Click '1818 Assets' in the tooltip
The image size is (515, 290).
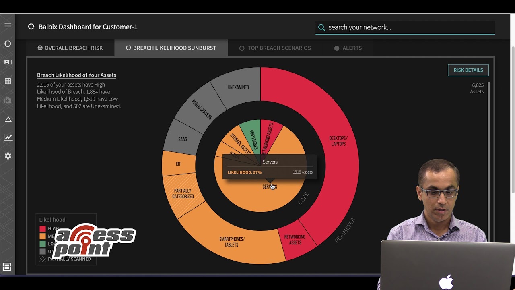click(x=303, y=172)
